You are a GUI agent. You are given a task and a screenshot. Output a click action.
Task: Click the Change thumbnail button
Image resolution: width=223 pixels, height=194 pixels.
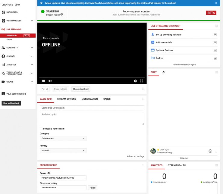[x=81, y=89]
